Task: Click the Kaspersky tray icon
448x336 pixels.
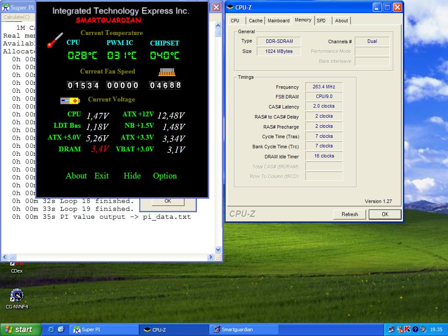Action: pyautogui.click(x=407, y=329)
